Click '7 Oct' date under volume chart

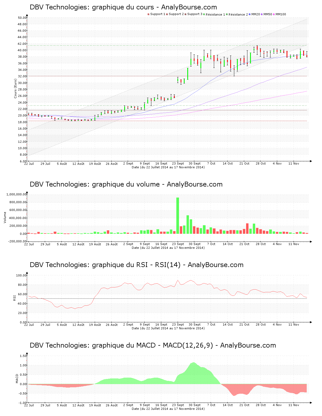(211, 244)
